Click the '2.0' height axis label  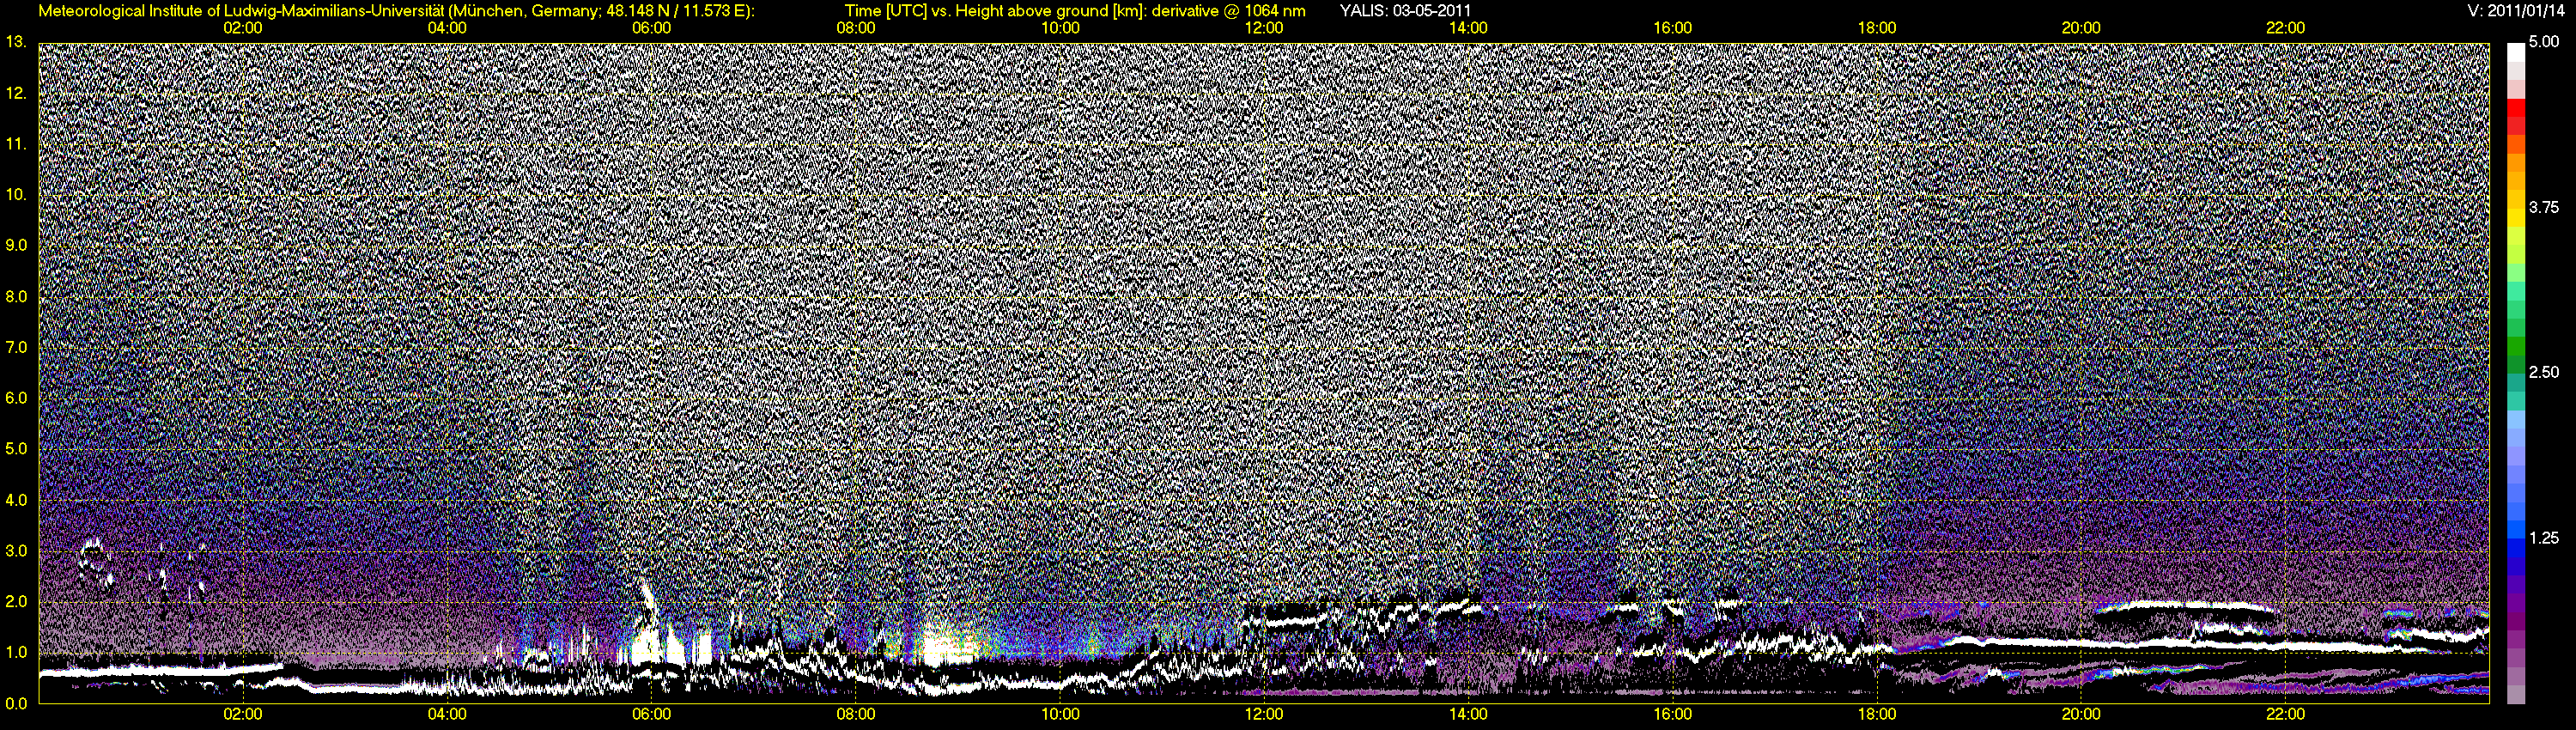point(16,602)
